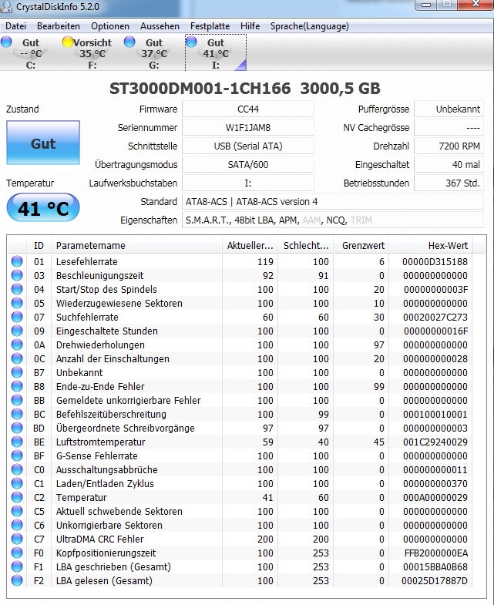Open the Datei menu
The height and width of the screenshot is (605, 494).
pyautogui.click(x=16, y=26)
